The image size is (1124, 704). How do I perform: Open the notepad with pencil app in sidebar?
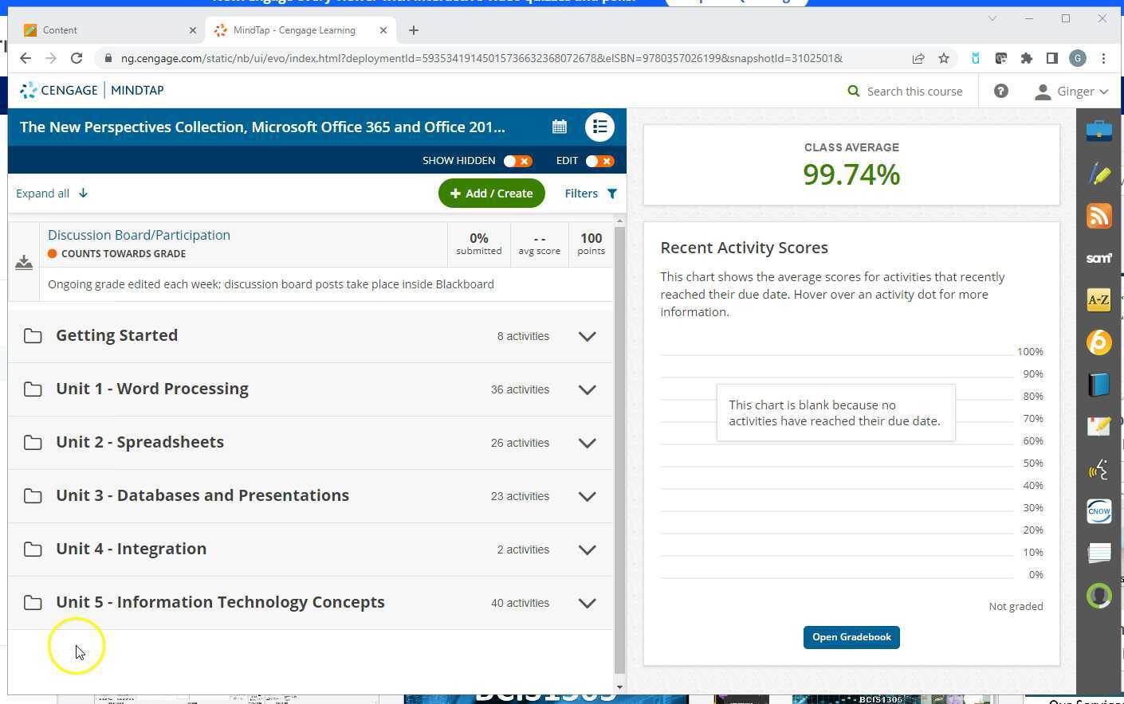(x=1098, y=427)
